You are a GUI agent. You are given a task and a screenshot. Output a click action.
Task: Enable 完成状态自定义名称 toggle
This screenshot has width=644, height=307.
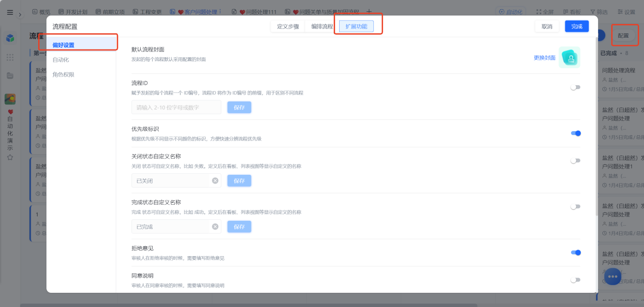tap(575, 207)
